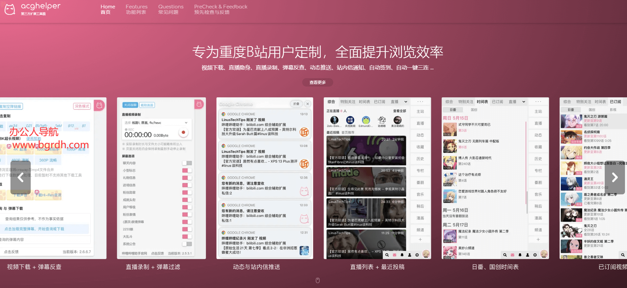Close the Google Chrome notification panel
The height and width of the screenshot is (288, 627).
coord(307,104)
